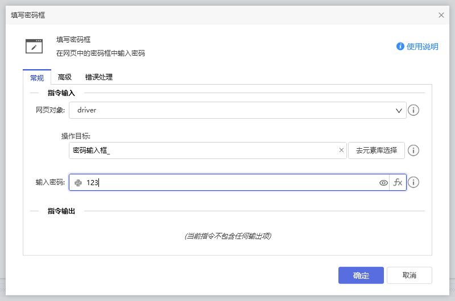Clear the 操作目标 field with the X icon
This screenshot has height=301, width=455.
pos(341,150)
